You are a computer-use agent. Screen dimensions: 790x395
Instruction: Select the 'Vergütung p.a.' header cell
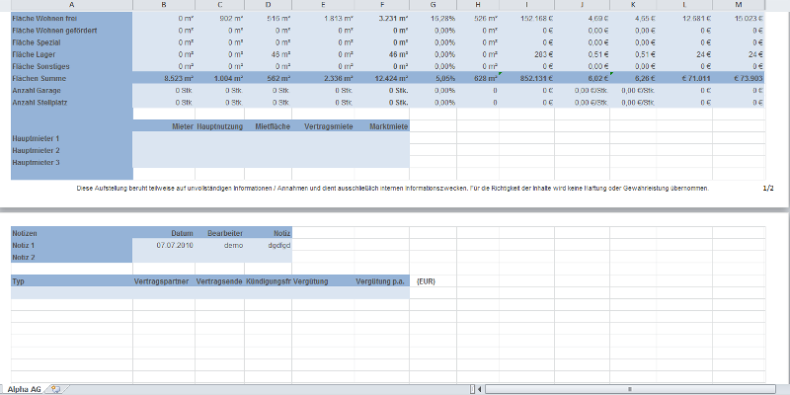pos(381,281)
